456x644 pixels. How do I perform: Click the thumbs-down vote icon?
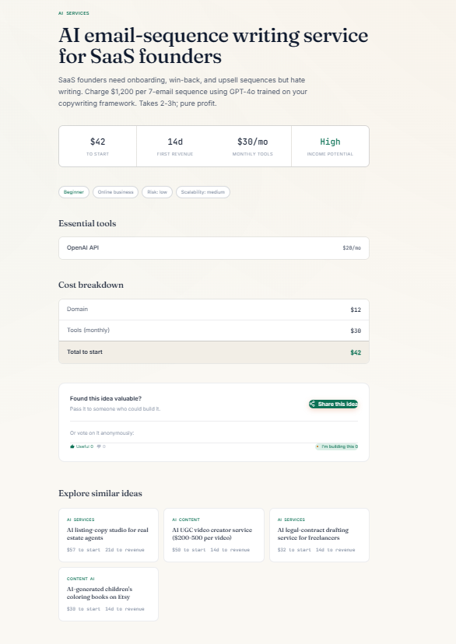[99, 446]
